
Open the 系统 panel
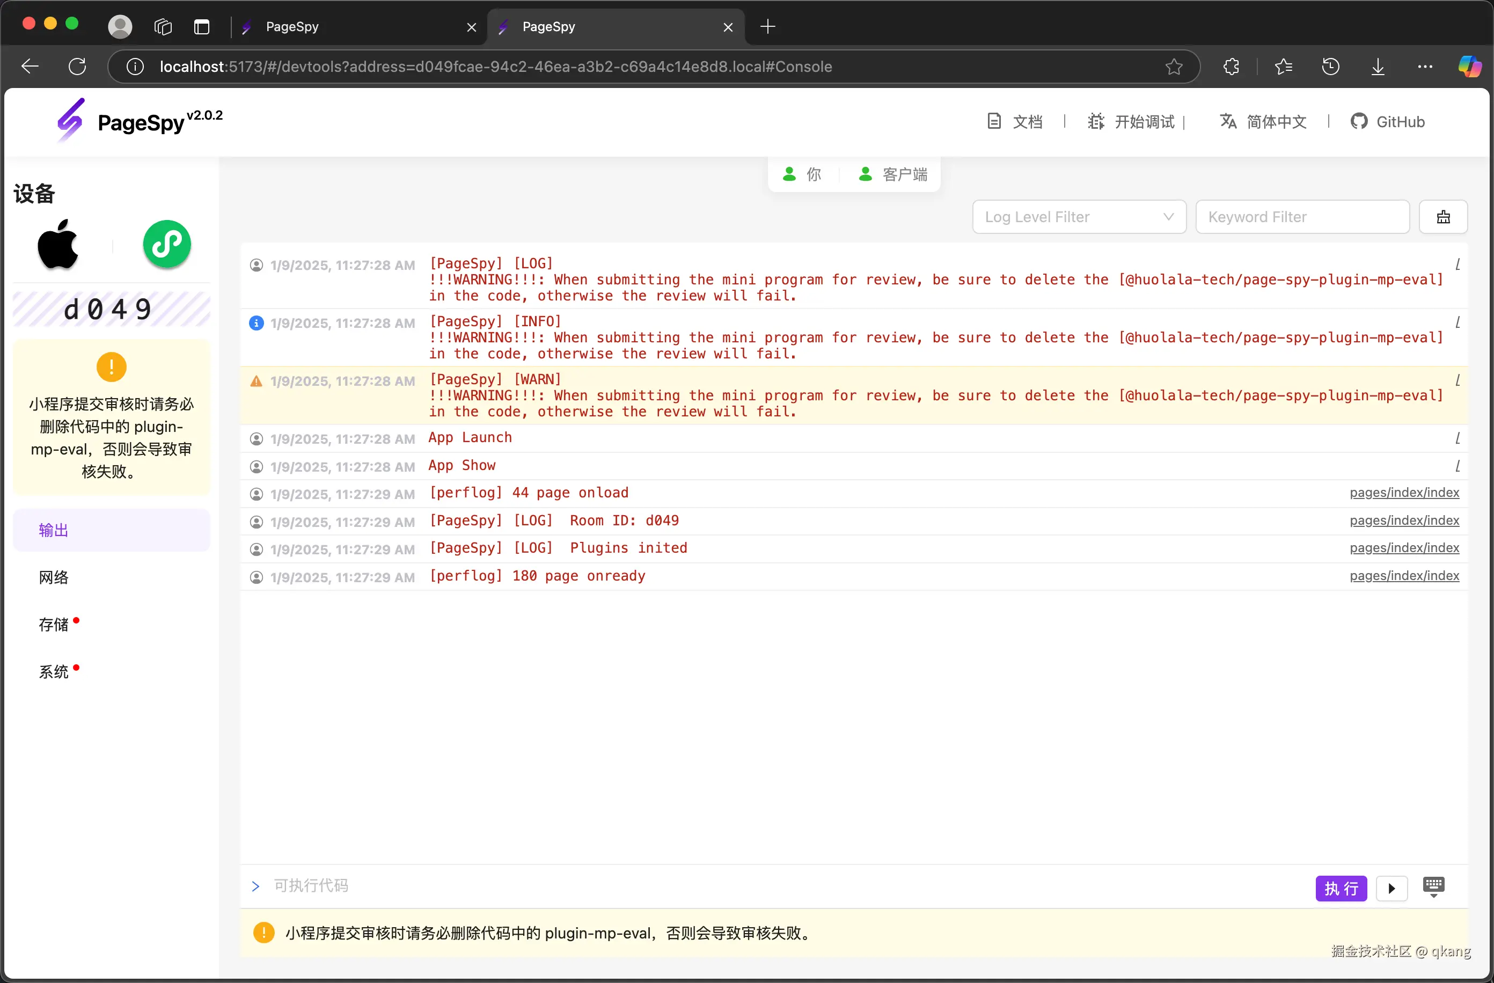[x=54, y=671]
